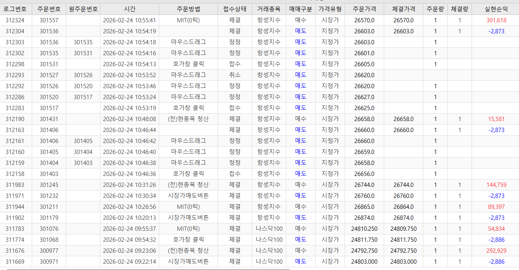Click order price 26659.0
The height and width of the screenshot is (270, 519).
(x=364, y=152)
